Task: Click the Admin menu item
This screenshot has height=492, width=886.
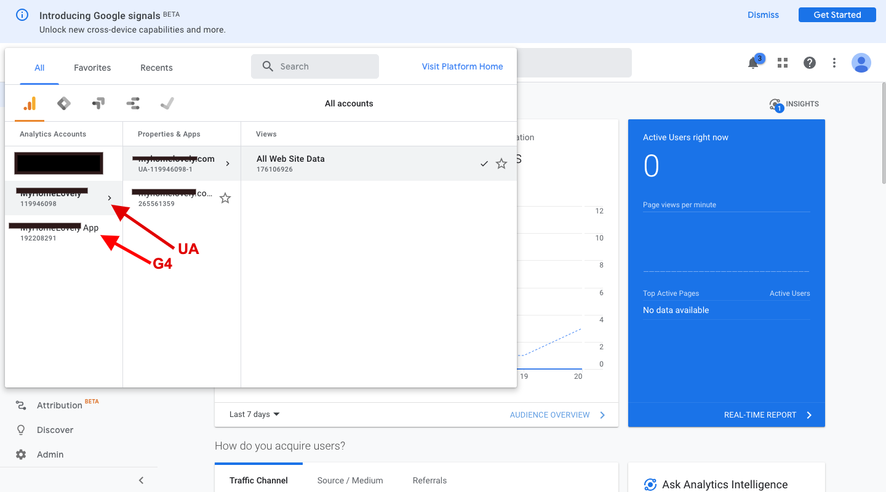Action: tap(50, 454)
